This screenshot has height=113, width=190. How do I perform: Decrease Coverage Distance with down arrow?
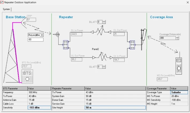point(177,39)
